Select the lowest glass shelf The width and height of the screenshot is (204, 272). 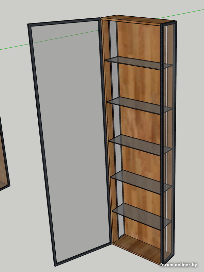142,216
